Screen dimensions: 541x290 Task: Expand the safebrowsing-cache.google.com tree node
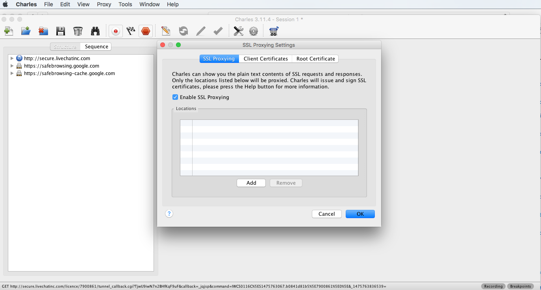(12, 73)
